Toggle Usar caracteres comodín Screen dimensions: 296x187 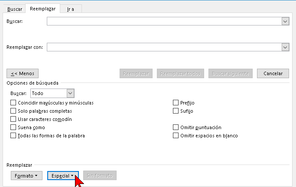pos(13,119)
